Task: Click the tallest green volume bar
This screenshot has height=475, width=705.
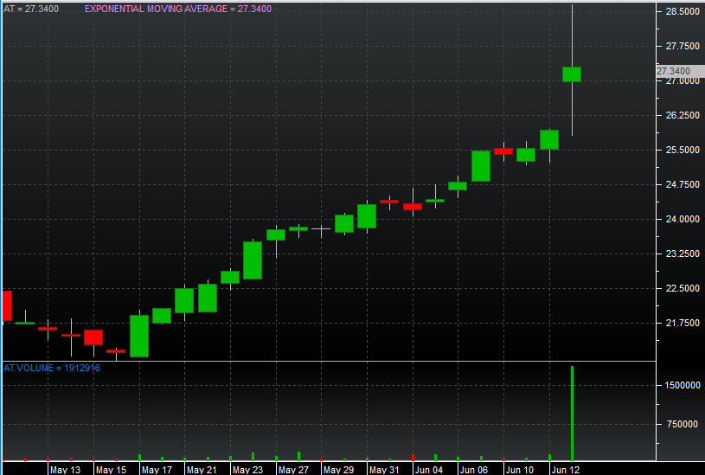Action: pyautogui.click(x=572, y=413)
